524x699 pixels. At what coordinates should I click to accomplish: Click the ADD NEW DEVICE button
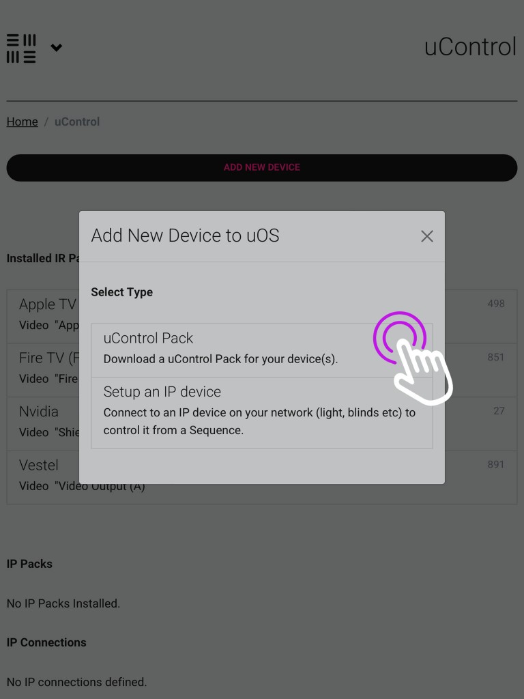pyautogui.click(x=262, y=168)
